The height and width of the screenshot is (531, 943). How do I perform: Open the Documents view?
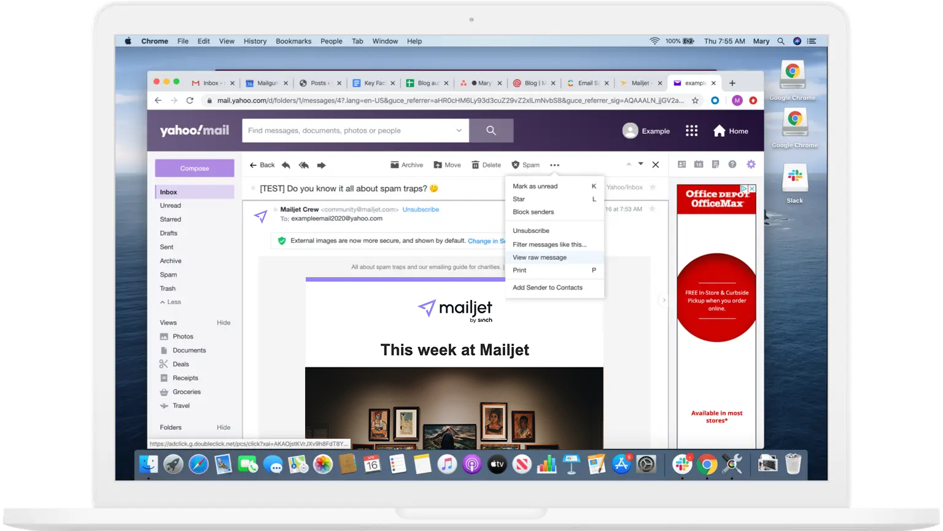point(183,351)
